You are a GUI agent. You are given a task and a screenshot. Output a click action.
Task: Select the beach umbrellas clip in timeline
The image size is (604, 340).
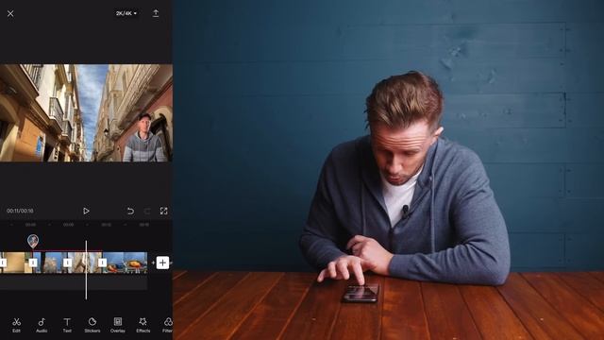coord(125,263)
